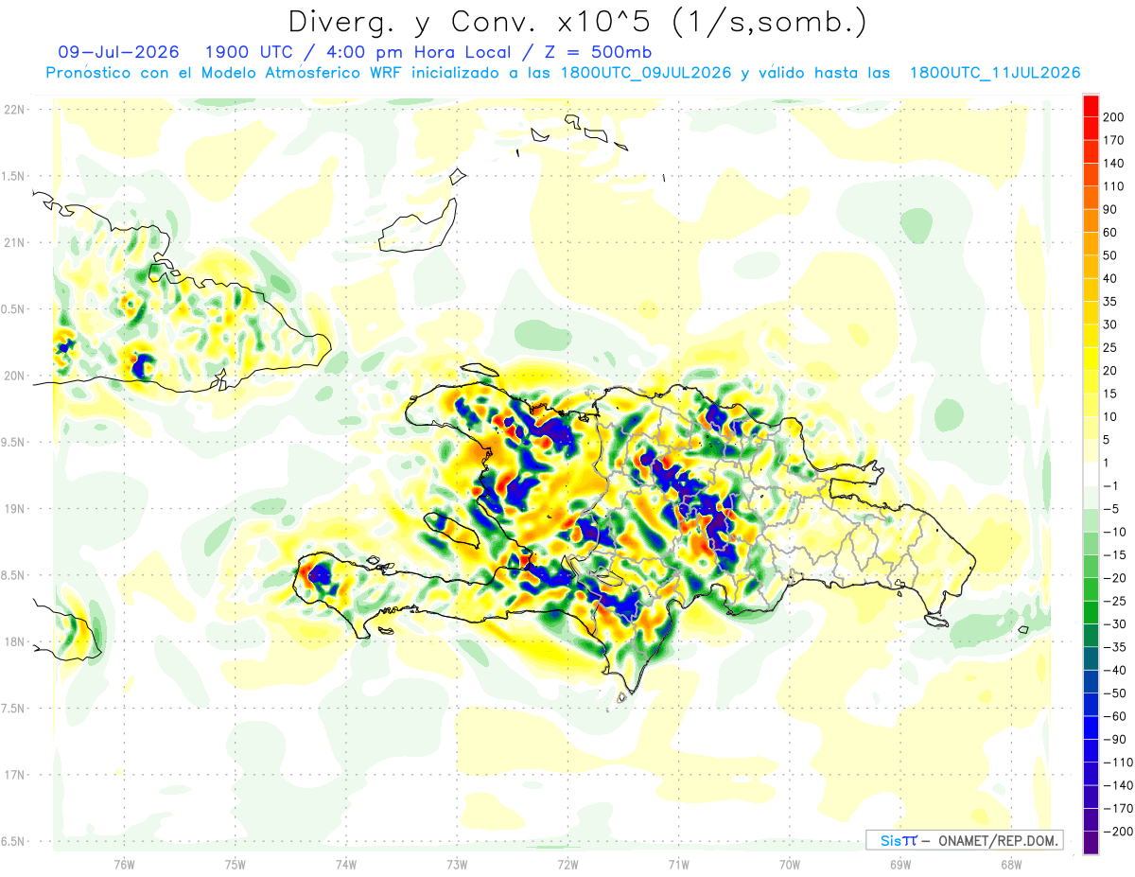The image size is (1135, 877).
Task: Click the '-50' color bar value
Action: [1114, 693]
